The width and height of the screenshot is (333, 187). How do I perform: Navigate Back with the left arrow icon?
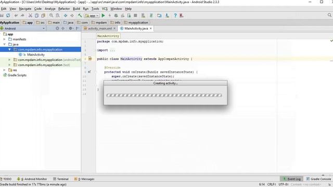click(x=66, y=16)
